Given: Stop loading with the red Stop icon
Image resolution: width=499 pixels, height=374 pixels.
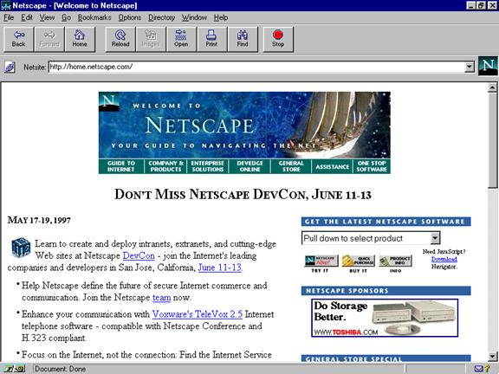Looking at the screenshot, I should (278, 39).
